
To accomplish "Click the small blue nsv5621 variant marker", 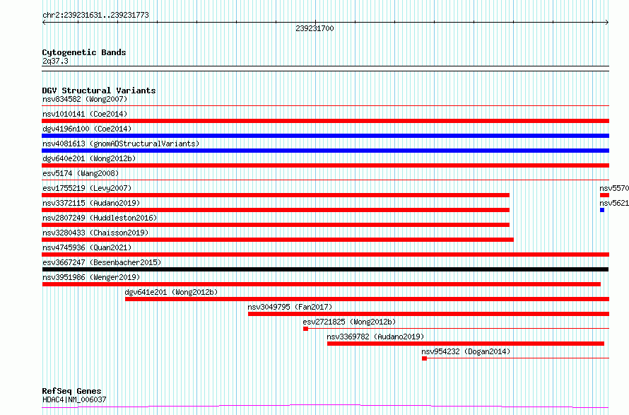I will click(602, 210).
